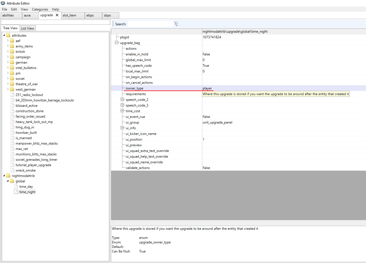Click the Attribute Editor app icon in title bar

tap(3, 3)
